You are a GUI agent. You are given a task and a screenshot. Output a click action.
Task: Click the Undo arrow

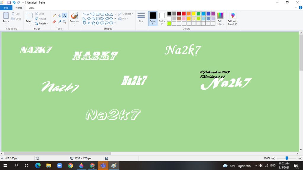click(14, 2)
